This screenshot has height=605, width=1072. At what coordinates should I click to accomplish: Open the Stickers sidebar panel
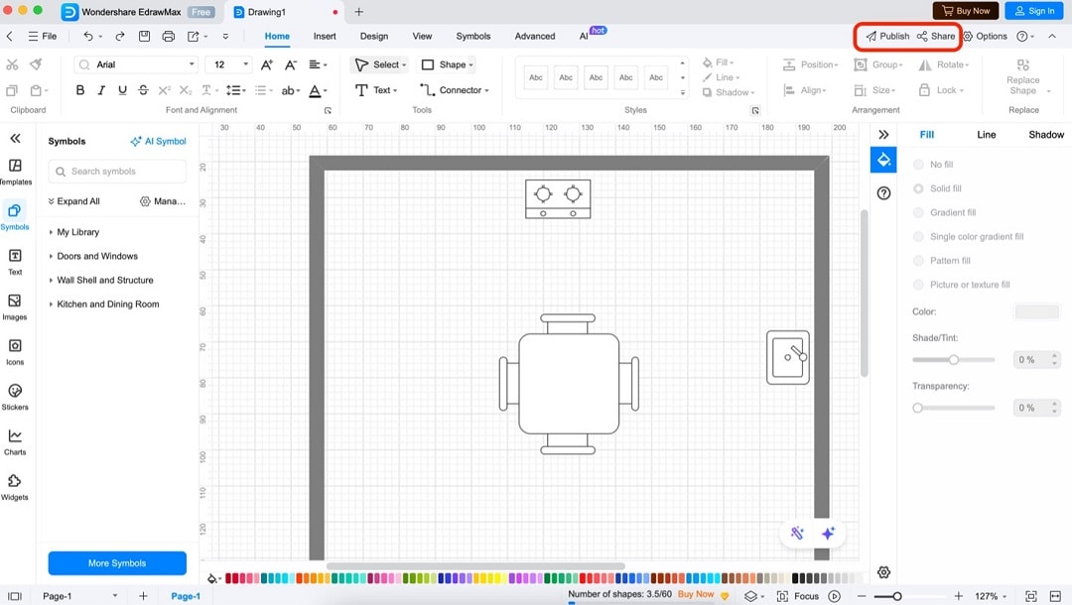pos(15,397)
